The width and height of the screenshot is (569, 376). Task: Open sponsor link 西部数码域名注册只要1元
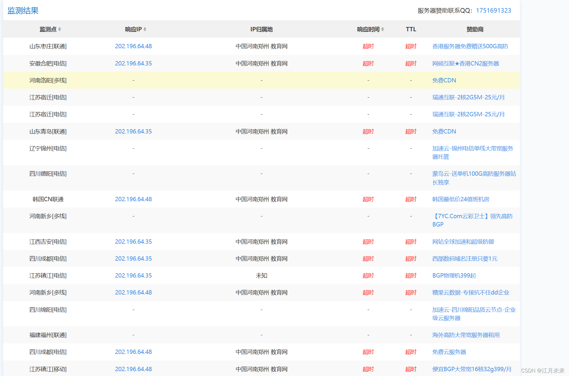click(x=465, y=259)
